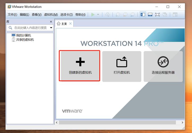Toggle the thumbnail bar view icon
The image size is (192, 133).
point(150,15)
